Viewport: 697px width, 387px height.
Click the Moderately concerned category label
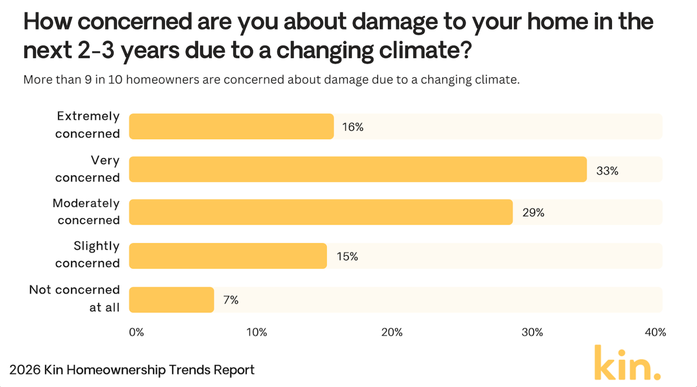tap(86, 212)
